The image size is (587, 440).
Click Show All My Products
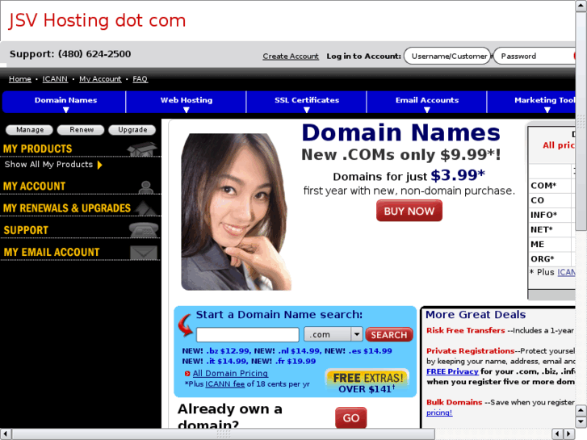pos(48,165)
